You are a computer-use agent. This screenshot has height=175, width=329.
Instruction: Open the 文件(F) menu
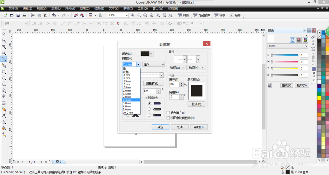point(13,9)
